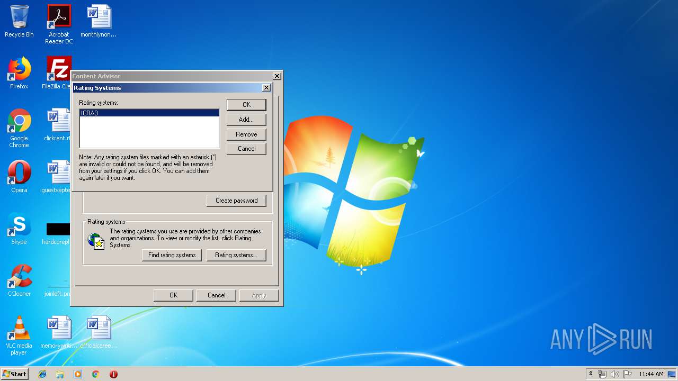Select the memorywrit Word document icon

pyautogui.click(x=59, y=332)
